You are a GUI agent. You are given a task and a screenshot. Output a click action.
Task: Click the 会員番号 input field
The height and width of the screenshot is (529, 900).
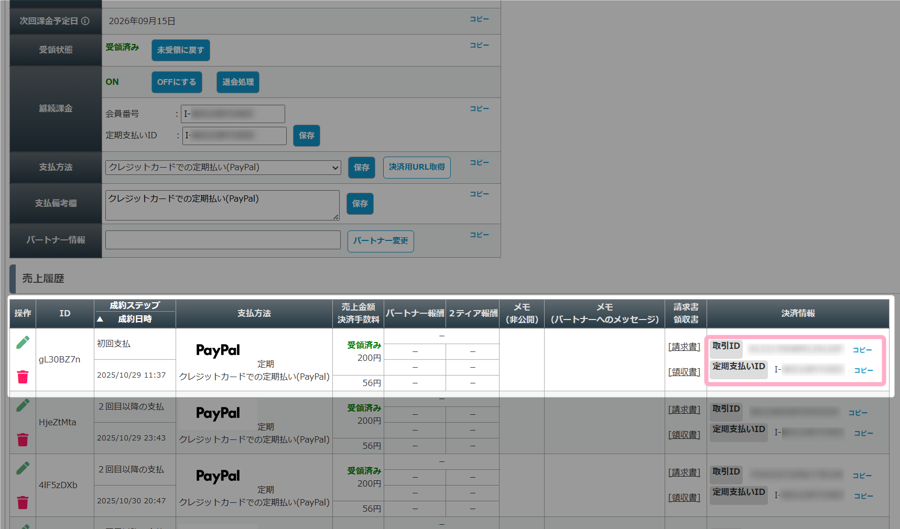tap(233, 114)
